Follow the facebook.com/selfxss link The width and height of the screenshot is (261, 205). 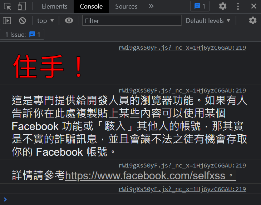point(151,176)
